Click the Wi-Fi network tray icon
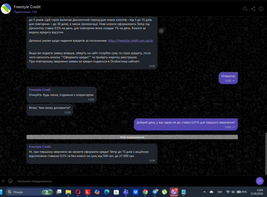Viewport: 267px width, 197px height. (x=228, y=192)
